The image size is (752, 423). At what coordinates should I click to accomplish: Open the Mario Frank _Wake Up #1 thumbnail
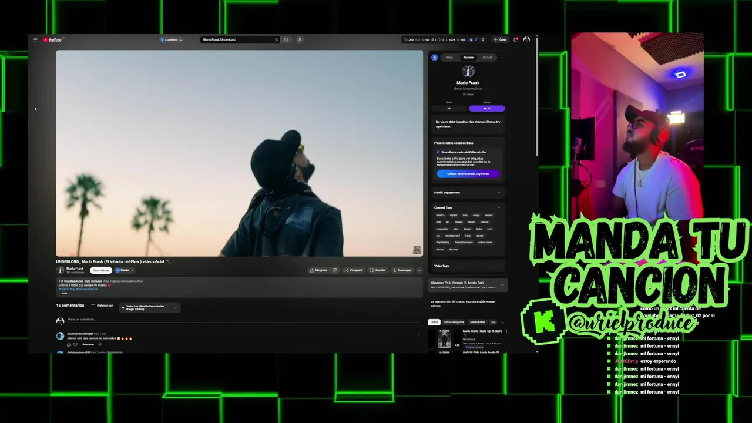click(445, 338)
